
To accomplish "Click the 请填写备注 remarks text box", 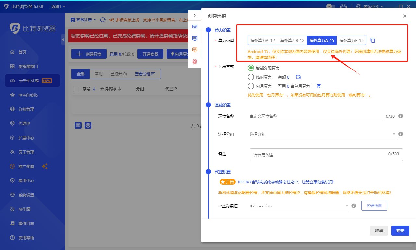I will (326, 155).
